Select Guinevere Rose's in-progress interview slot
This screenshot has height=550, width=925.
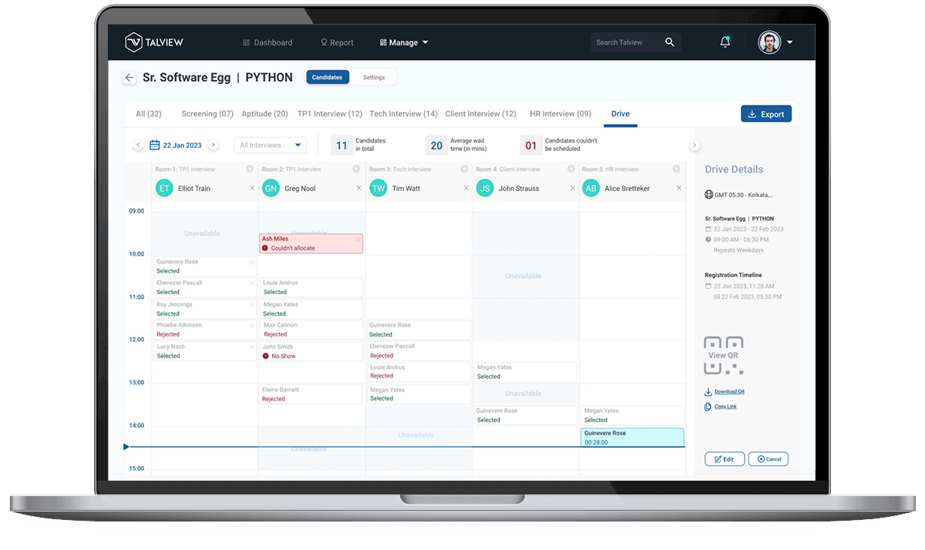point(632,438)
